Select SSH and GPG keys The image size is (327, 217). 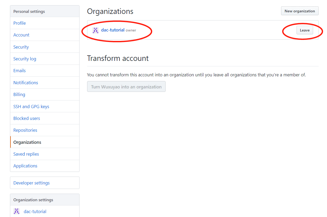tap(31, 107)
